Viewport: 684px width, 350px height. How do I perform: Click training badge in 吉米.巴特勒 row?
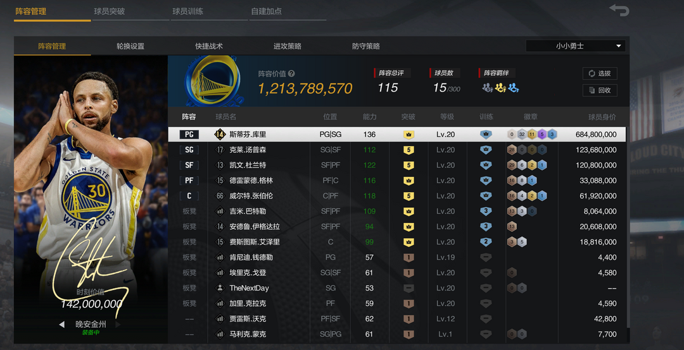486,211
